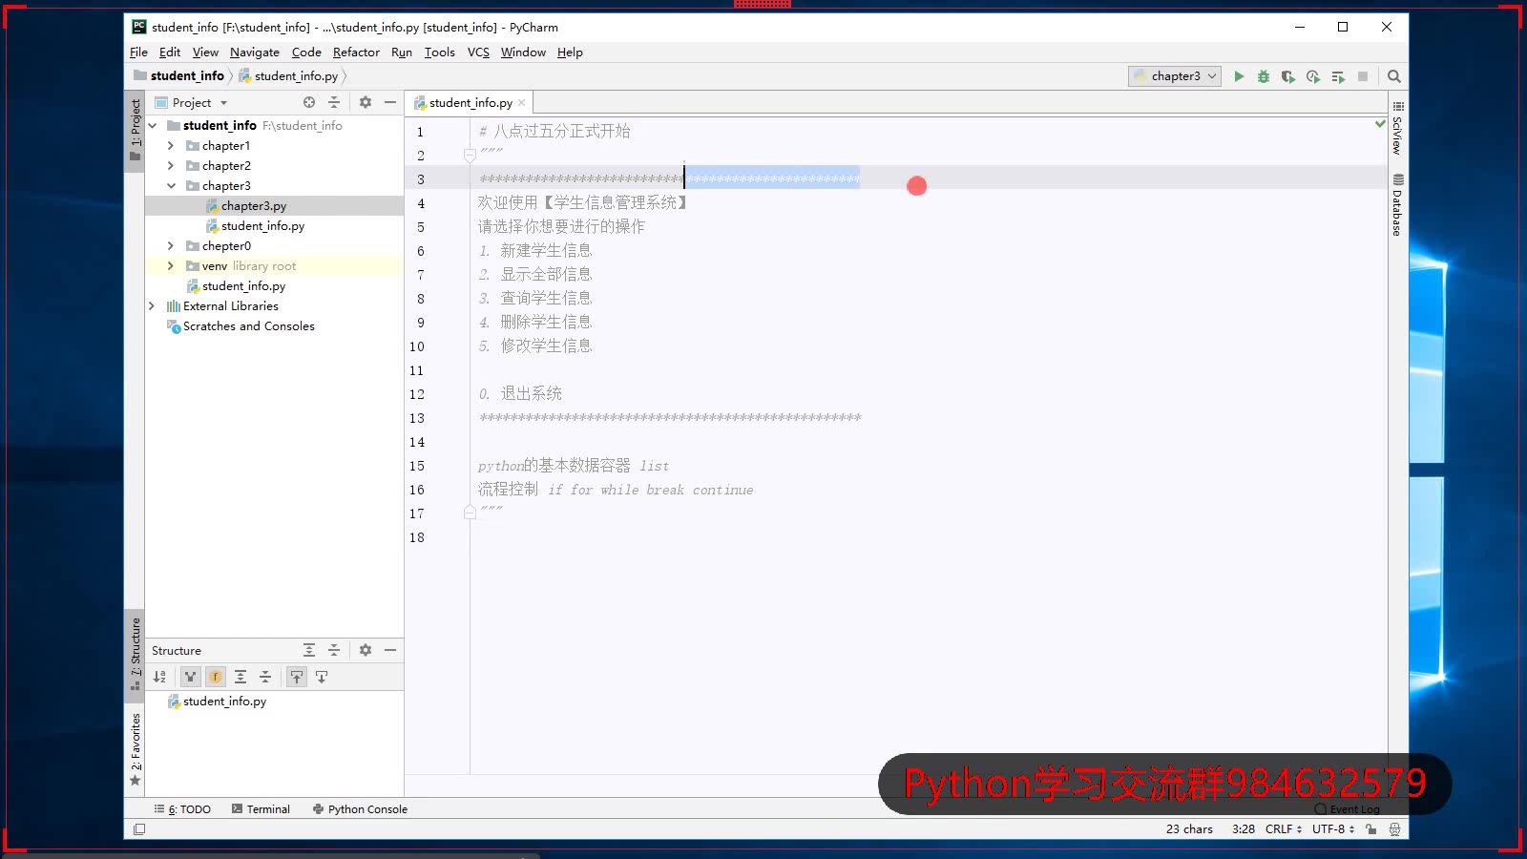Screen dimensions: 1527x859
Task: Expand all nodes in Structure toolbar
Action: 241,677
